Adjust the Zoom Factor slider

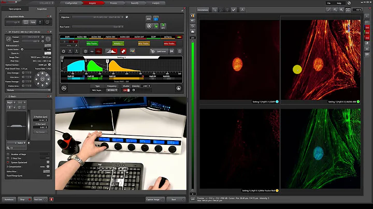coord(32,49)
